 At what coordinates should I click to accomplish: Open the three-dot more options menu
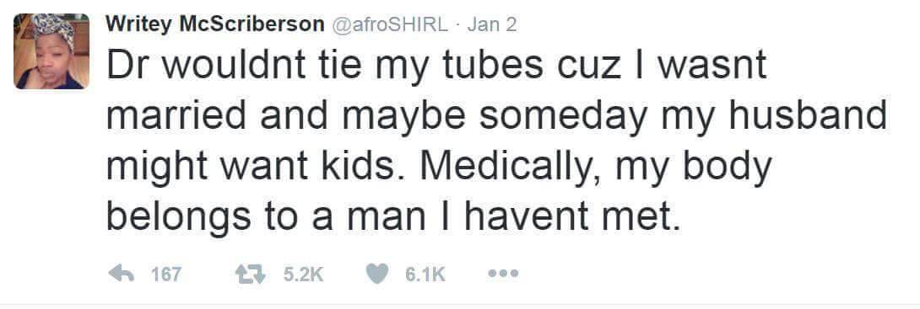(503, 274)
